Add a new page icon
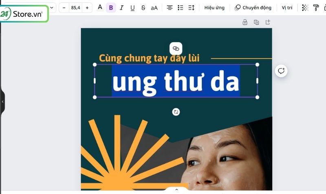 coord(268,22)
